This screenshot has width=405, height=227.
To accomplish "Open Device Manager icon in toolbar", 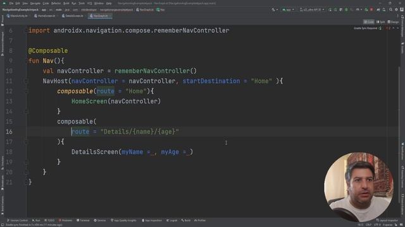I will [384, 10].
